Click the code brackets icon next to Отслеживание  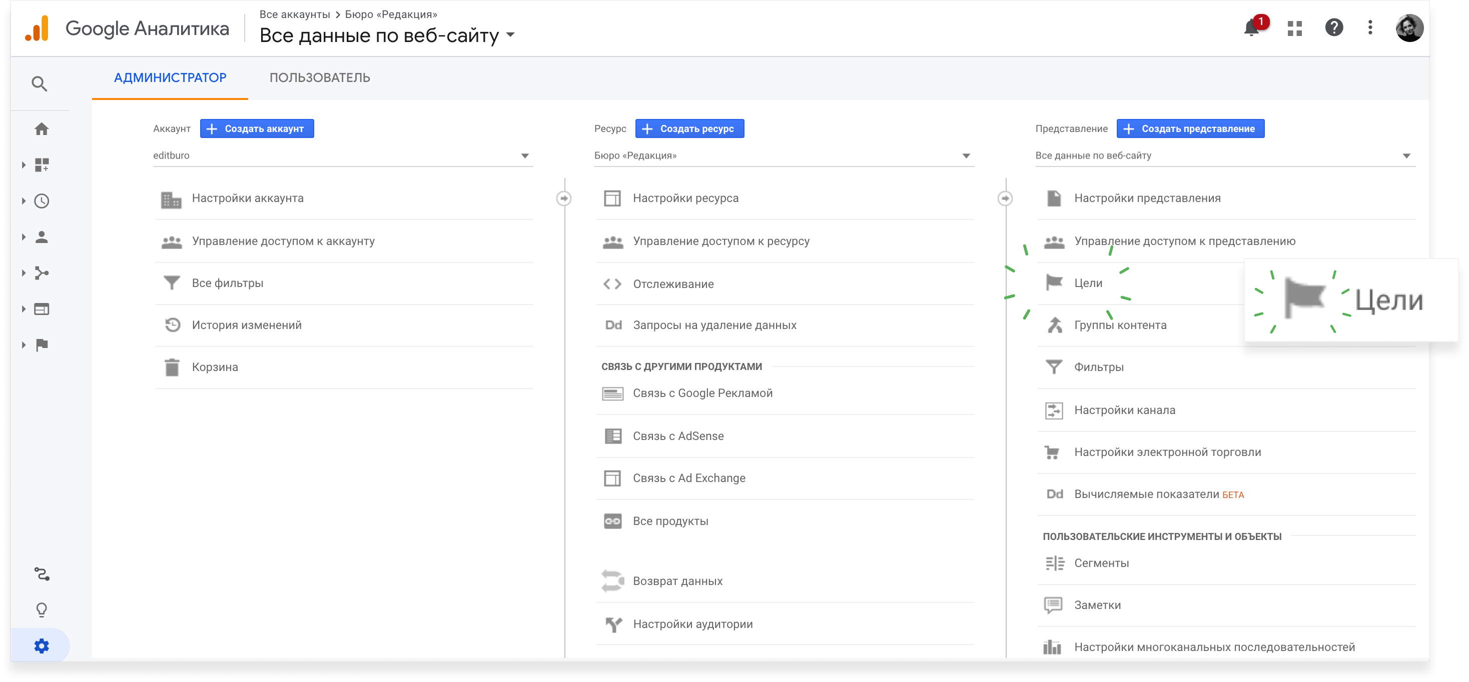click(x=612, y=284)
